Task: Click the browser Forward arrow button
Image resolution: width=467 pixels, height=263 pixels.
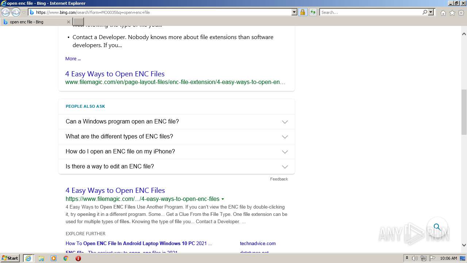Action: point(16,12)
